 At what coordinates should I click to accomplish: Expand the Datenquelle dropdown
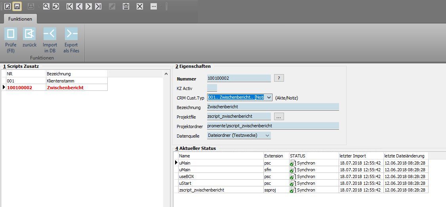pos(267,136)
